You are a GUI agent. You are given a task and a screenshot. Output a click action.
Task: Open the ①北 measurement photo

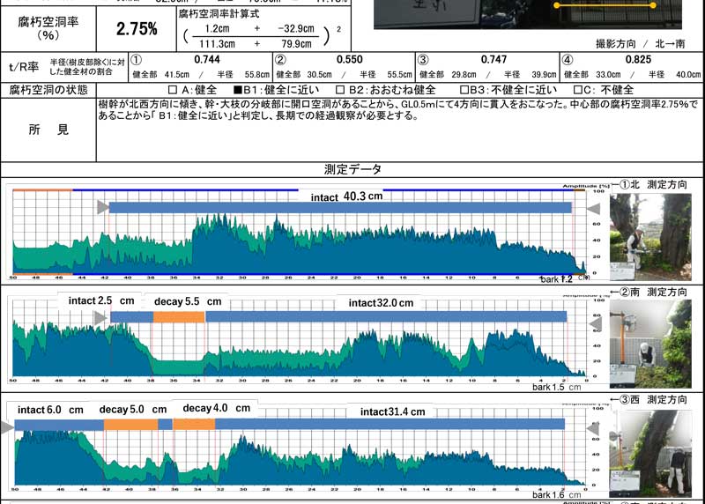coord(650,237)
